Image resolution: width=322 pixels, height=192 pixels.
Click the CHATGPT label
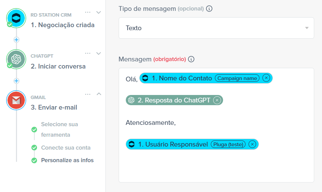pos(42,56)
